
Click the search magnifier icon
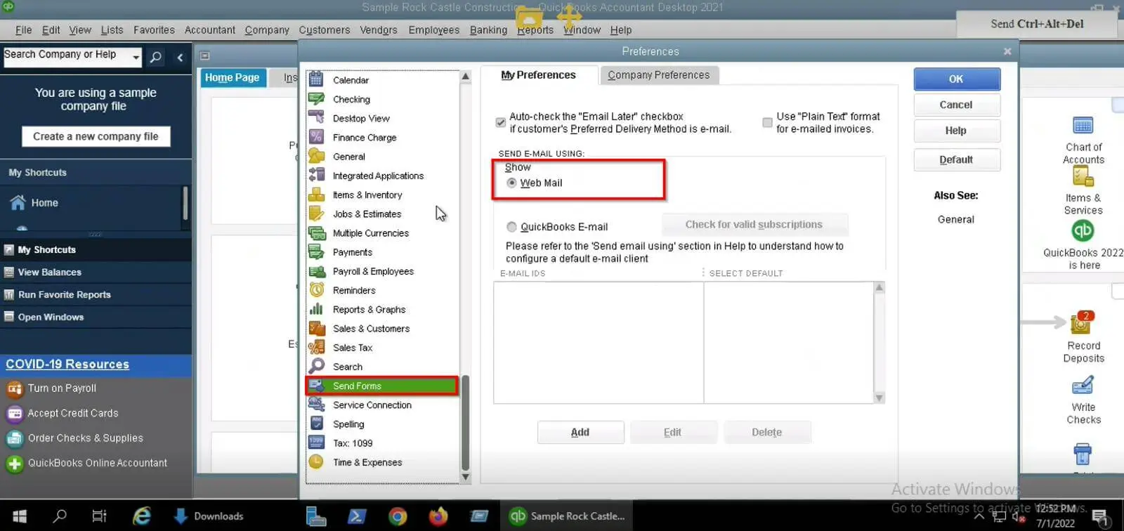tap(156, 57)
